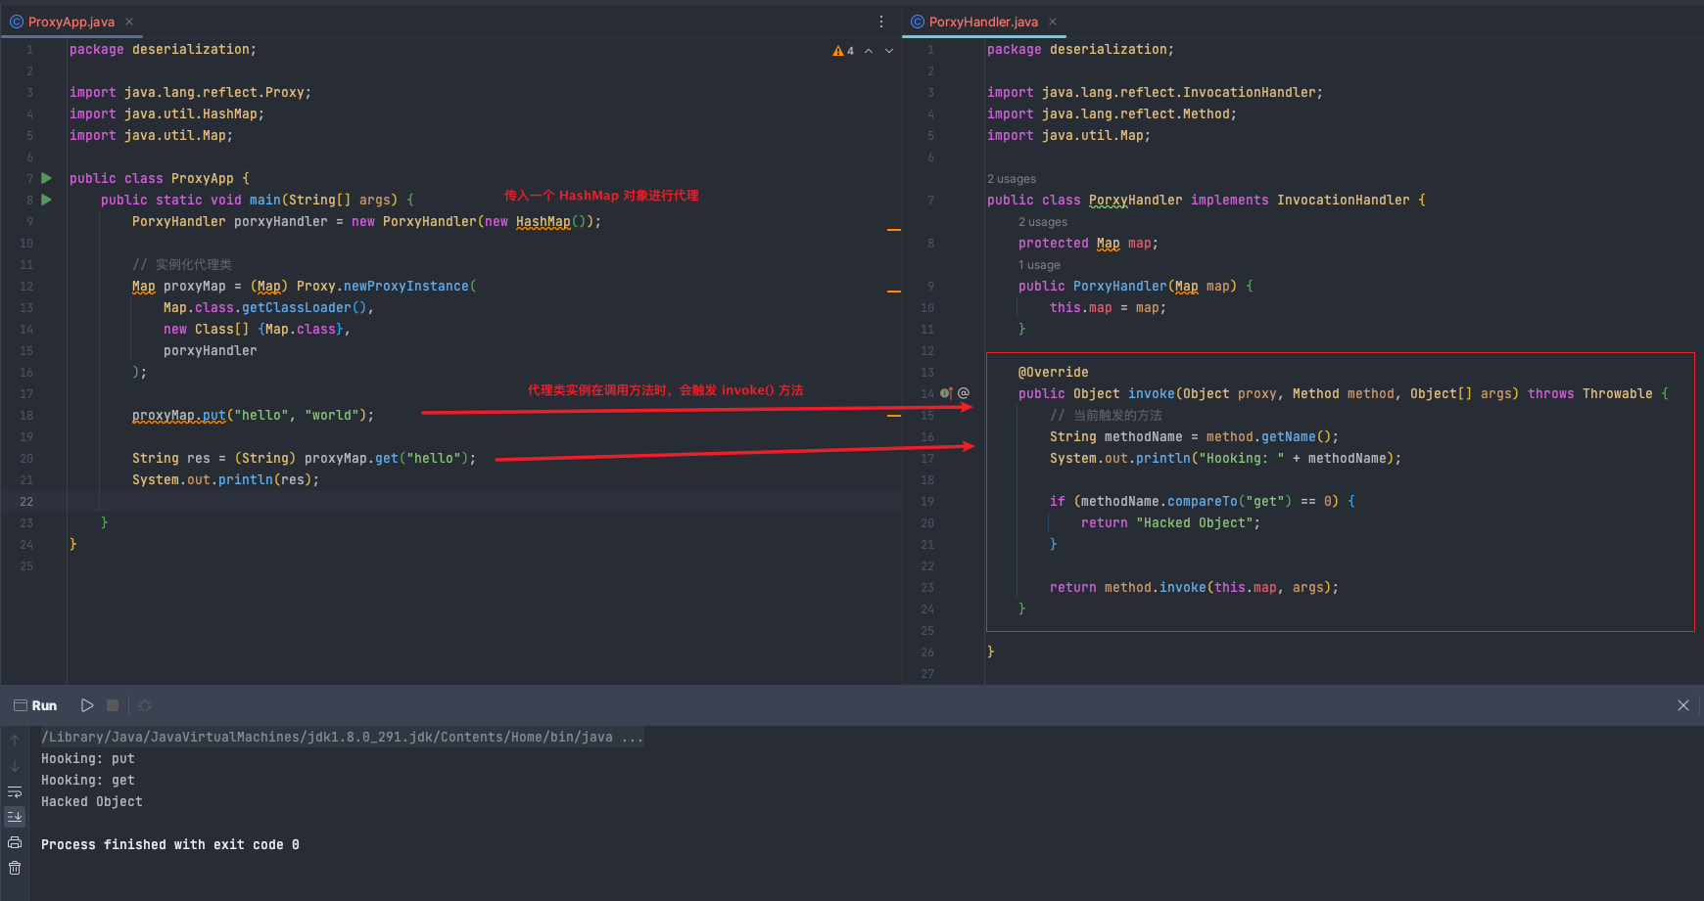Screen dimensions: 1704x901
Task: Hide the Run tool window
Action: coord(1683,705)
